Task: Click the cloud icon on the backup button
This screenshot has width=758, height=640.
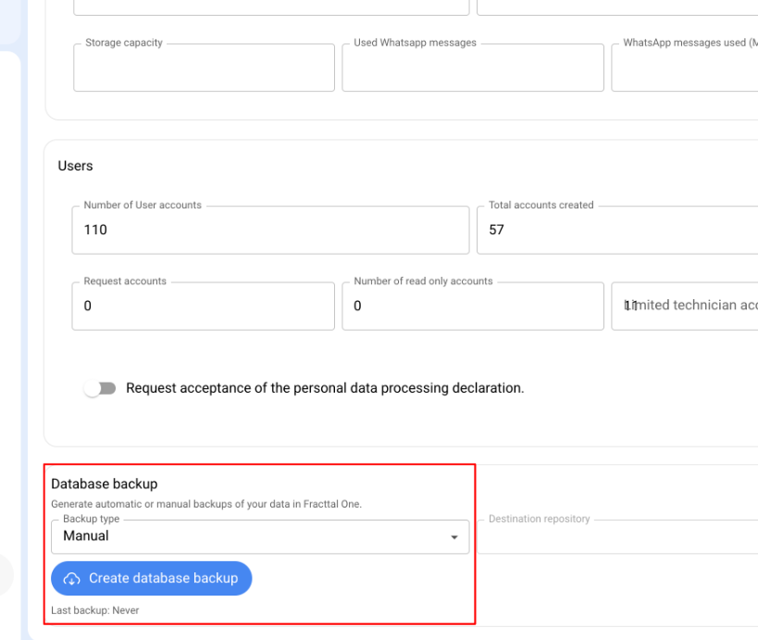Action: pos(72,579)
